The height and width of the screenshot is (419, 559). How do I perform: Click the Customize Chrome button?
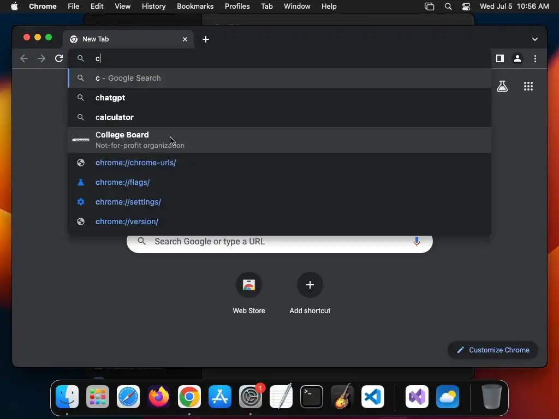point(493,350)
